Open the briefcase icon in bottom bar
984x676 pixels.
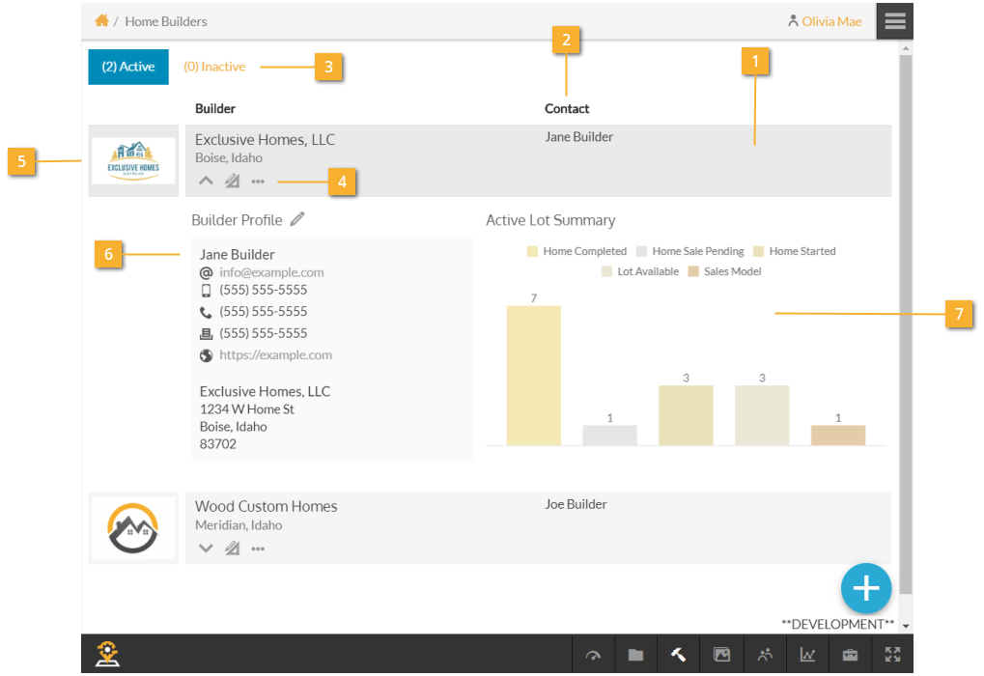tap(850, 656)
